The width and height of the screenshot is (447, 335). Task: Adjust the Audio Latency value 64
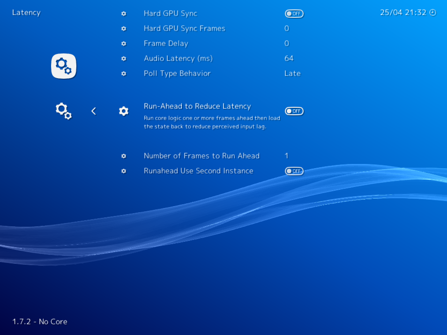[289, 59]
